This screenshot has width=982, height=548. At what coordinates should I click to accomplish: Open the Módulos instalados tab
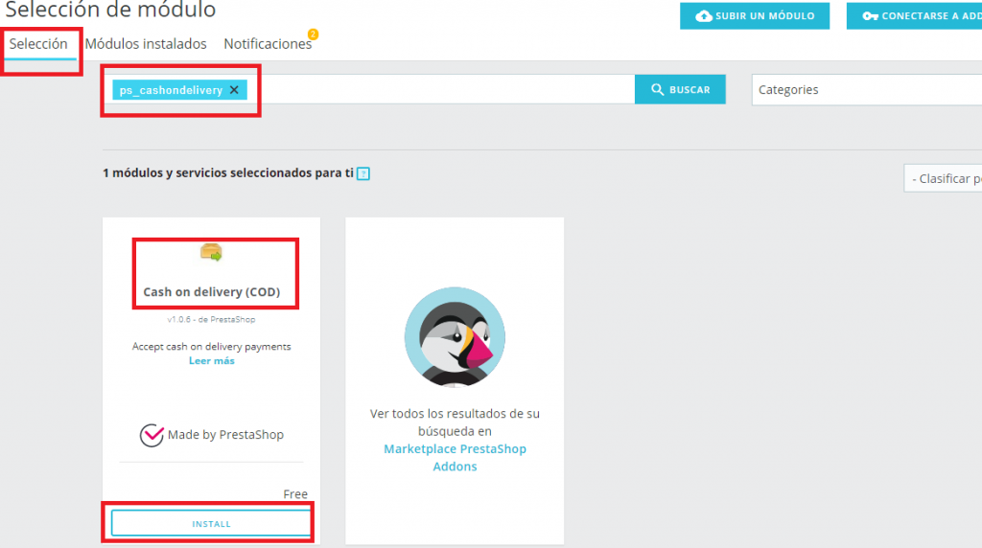[146, 44]
